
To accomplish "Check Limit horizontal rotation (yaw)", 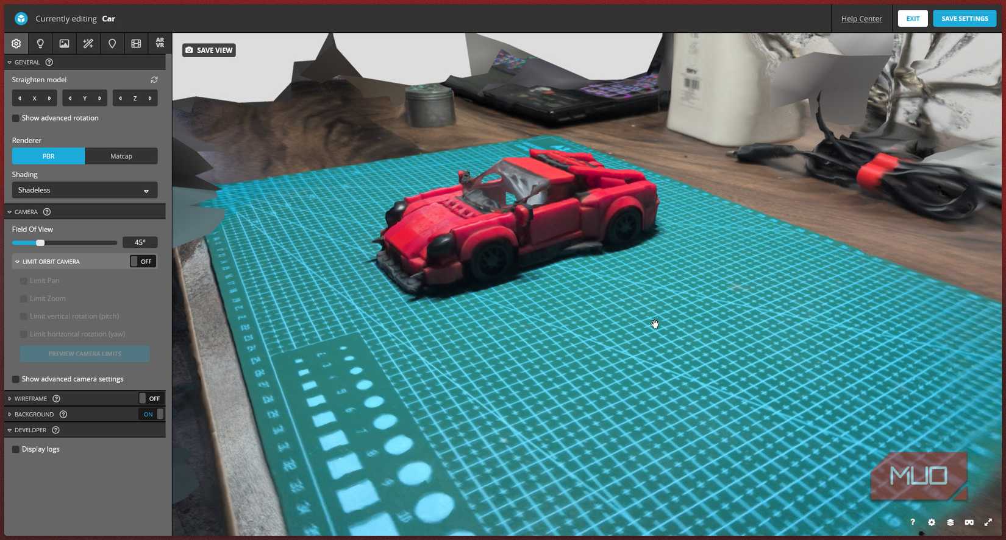I will pyautogui.click(x=23, y=334).
